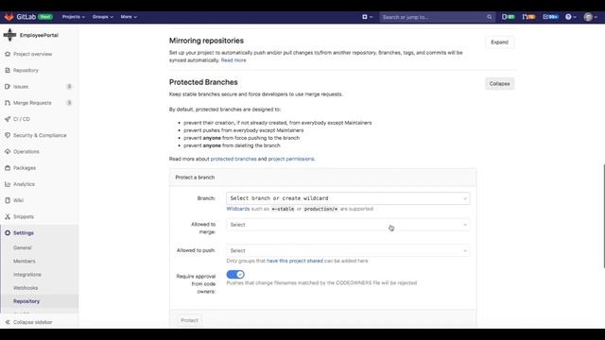
Task: Open the Allowed to merge dropdown
Action: [x=348, y=225]
